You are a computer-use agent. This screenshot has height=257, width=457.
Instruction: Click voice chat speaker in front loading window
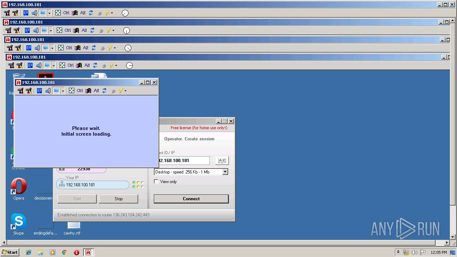(x=48, y=91)
